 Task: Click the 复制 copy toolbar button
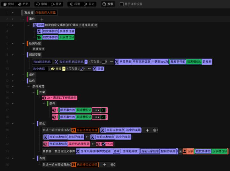click(x=9, y=4)
